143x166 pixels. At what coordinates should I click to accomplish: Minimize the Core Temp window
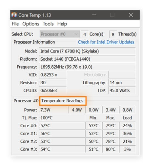(x=94, y=15)
